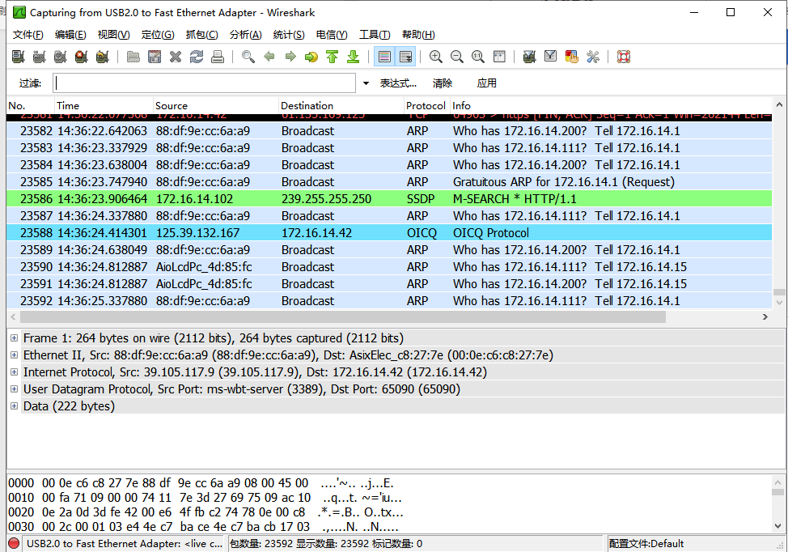Click the 配置文件:Default status bar entry
This screenshot has height=552, width=788.
[x=646, y=544]
